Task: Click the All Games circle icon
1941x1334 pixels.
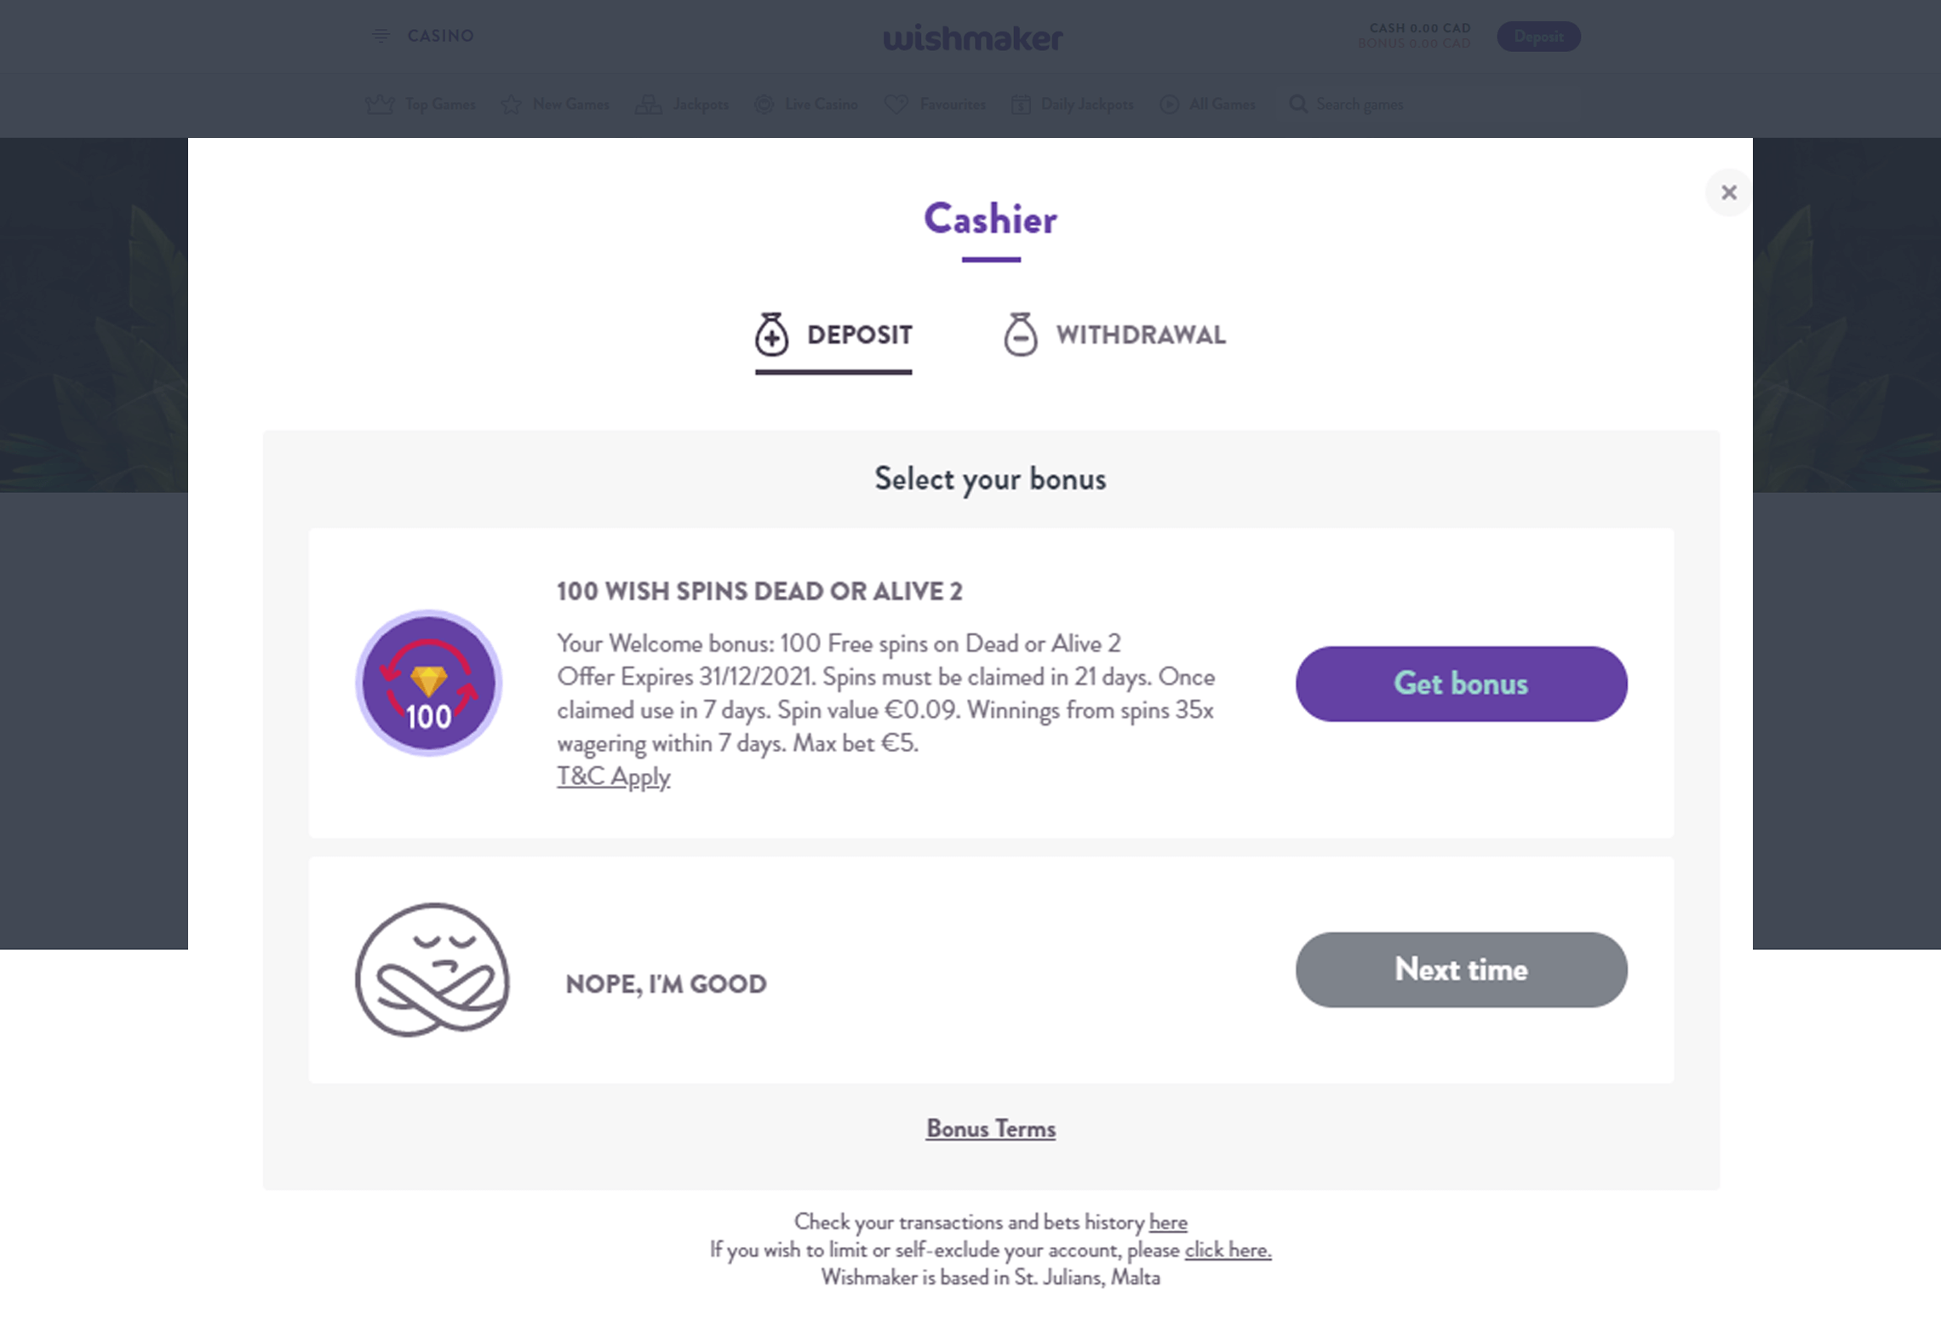Action: [1170, 104]
